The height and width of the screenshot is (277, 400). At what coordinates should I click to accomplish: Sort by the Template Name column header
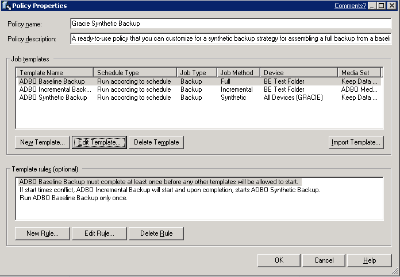click(x=55, y=73)
